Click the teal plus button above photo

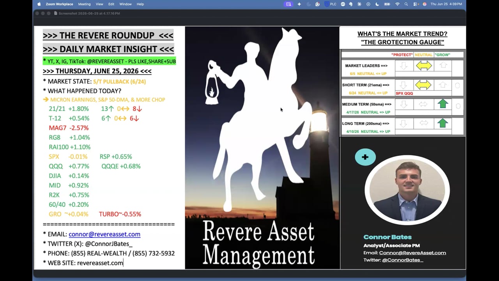(x=365, y=157)
